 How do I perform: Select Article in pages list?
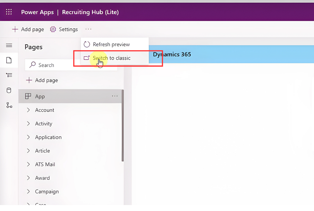coord(43,151)
